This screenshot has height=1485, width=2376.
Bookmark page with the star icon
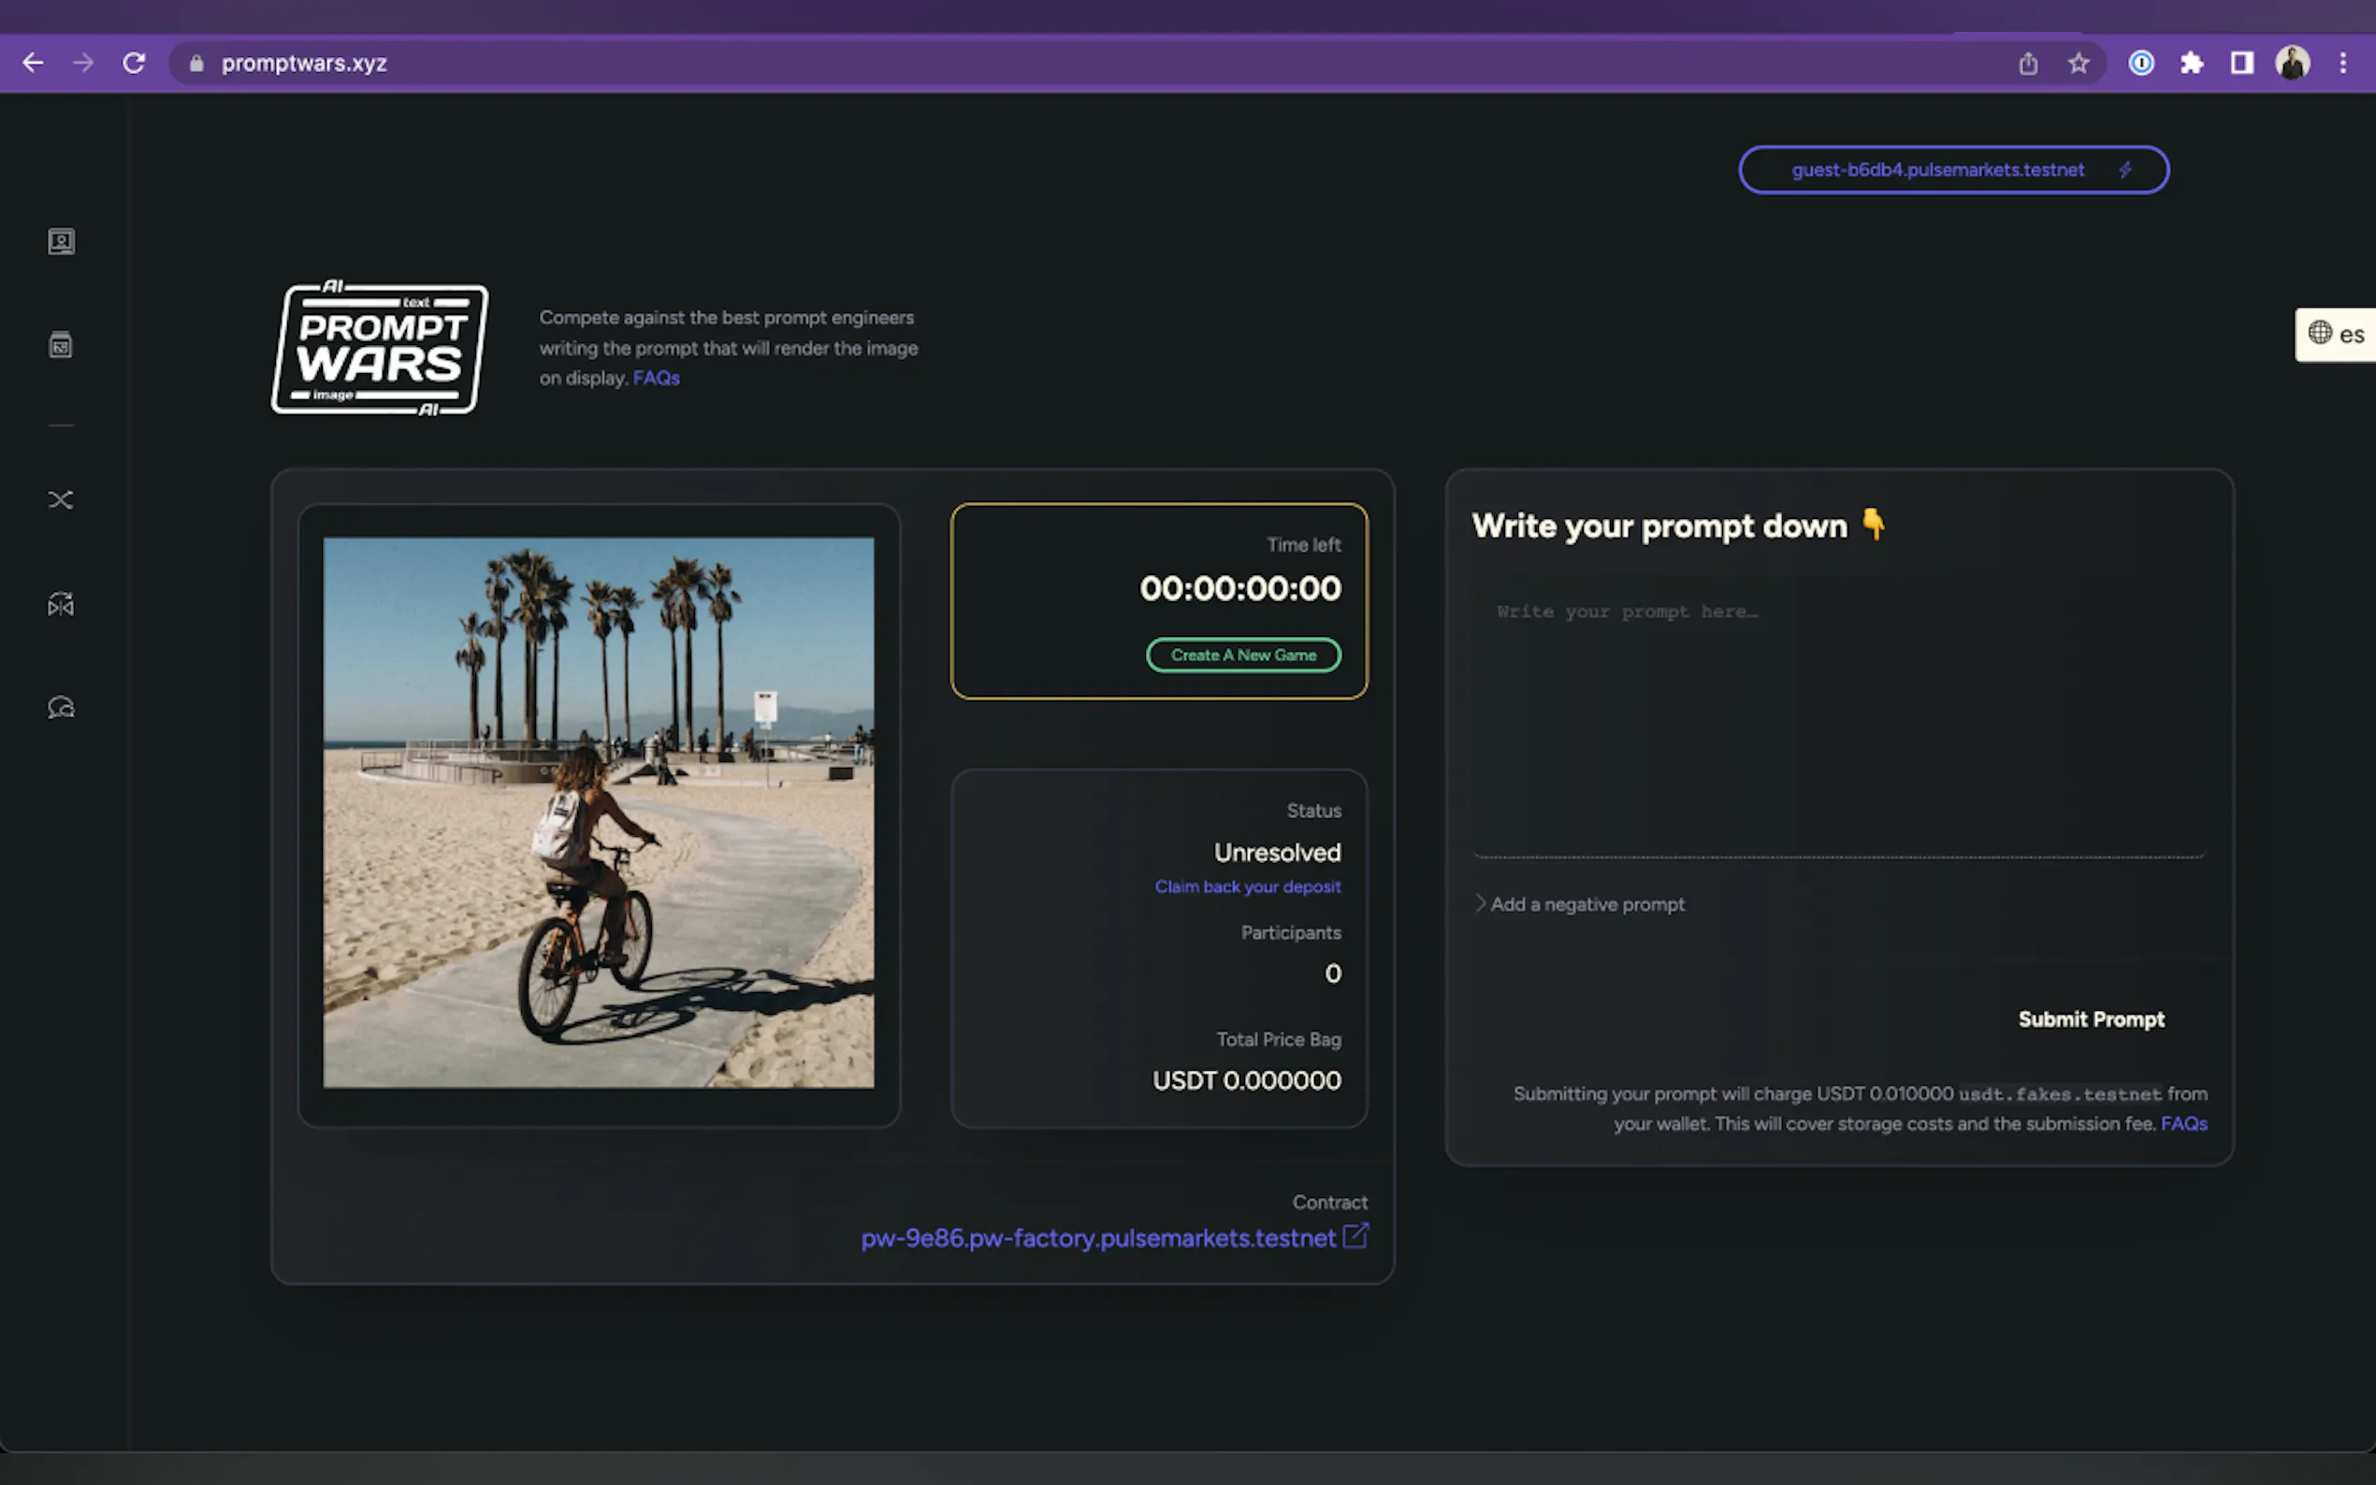tap(2079, 64)
